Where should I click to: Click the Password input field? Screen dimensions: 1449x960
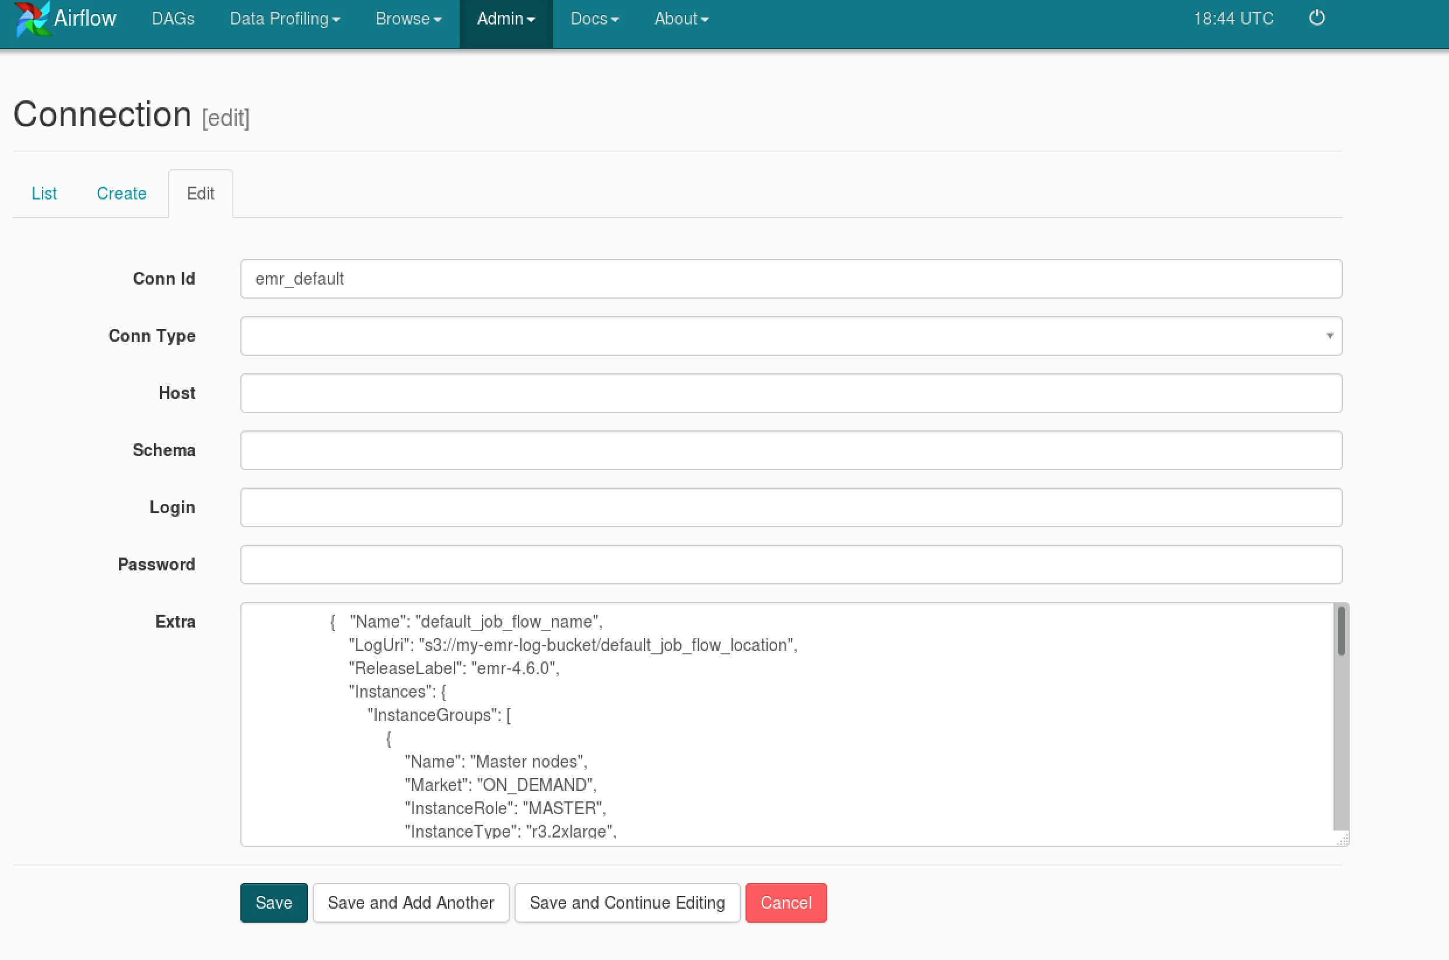click(791, 565)
